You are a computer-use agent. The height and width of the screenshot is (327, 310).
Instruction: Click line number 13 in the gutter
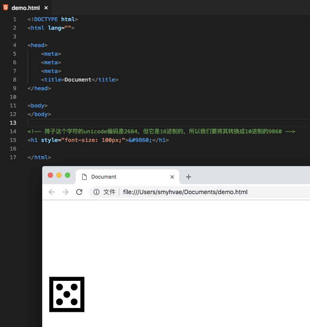point(13,123)
